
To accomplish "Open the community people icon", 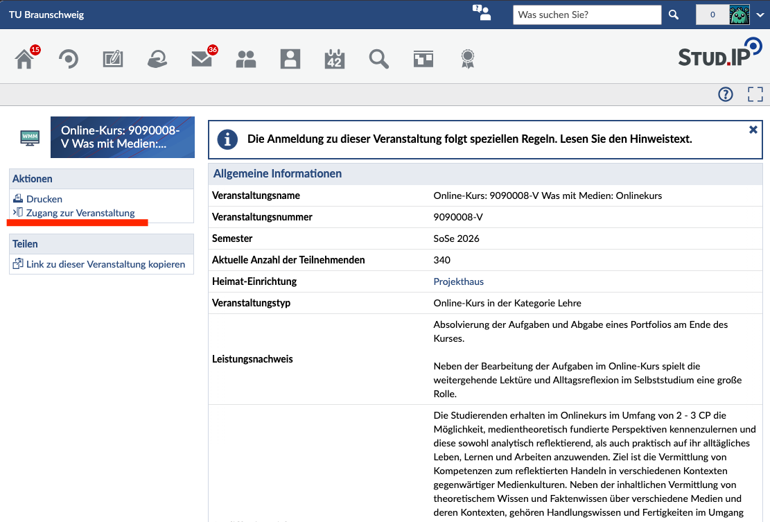I will (x=246, y=59).
